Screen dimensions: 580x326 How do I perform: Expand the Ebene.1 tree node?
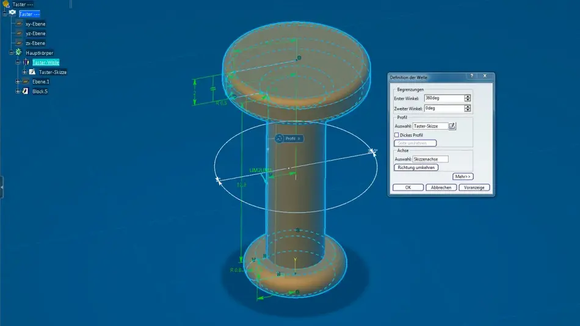point(17,82)
